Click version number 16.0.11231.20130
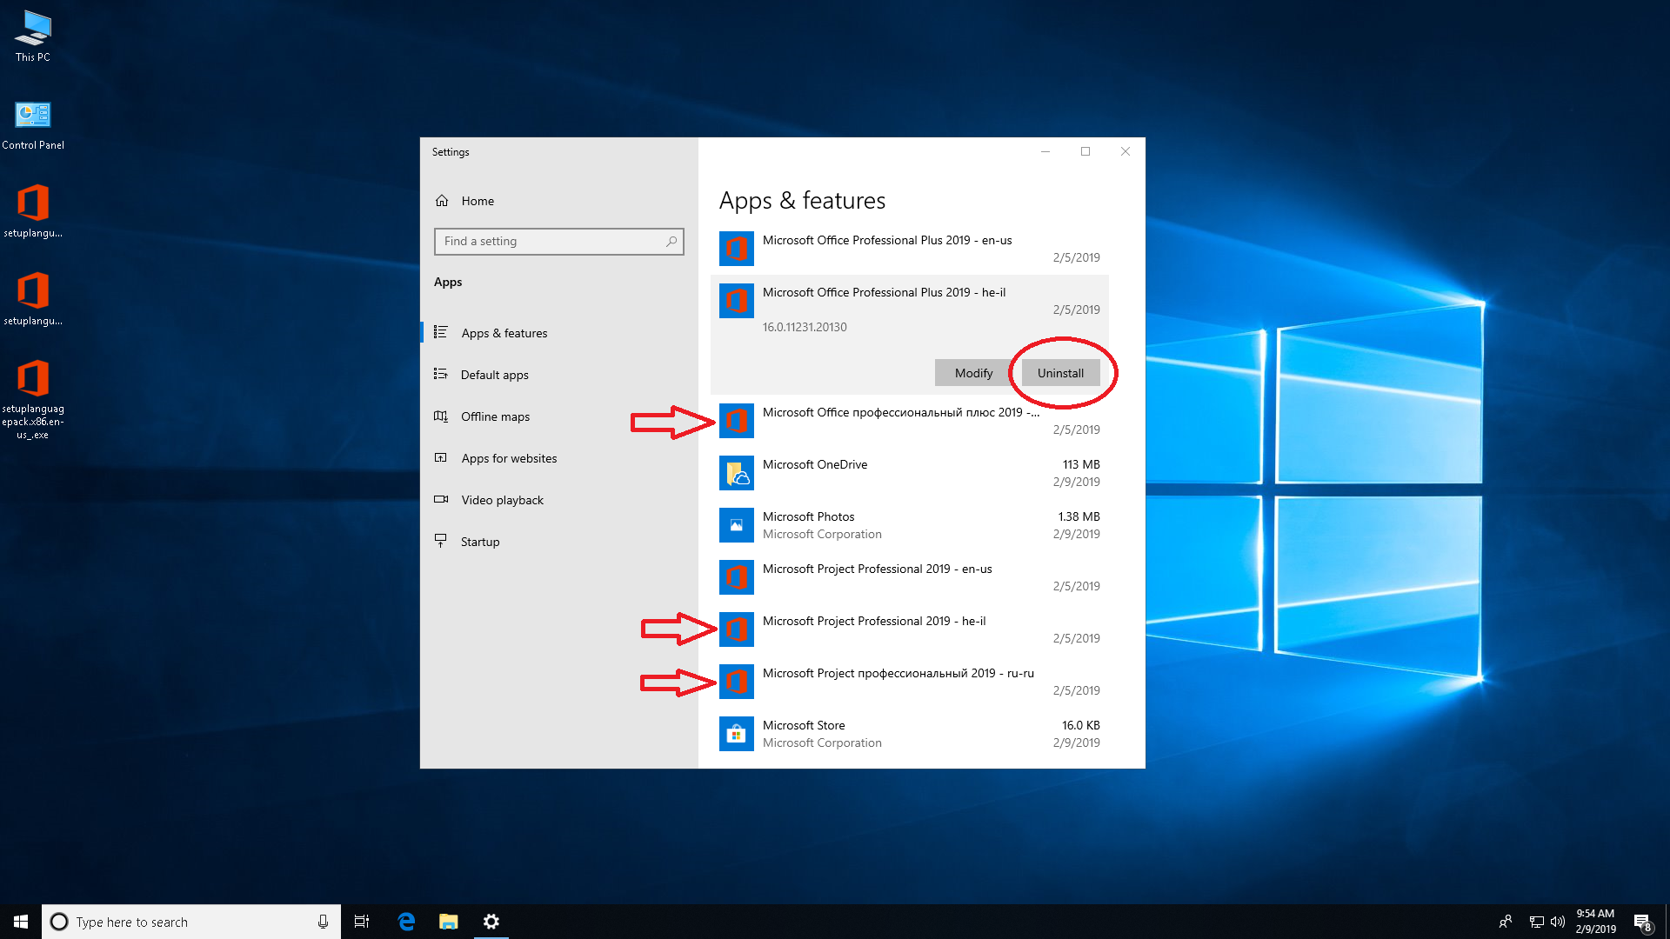The image size is (1670, 939). pos(805,327)
